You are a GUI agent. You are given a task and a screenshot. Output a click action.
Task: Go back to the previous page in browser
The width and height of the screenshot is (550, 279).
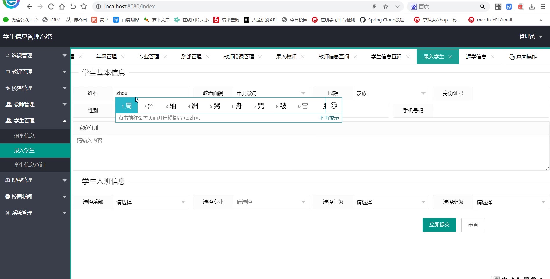29,6
